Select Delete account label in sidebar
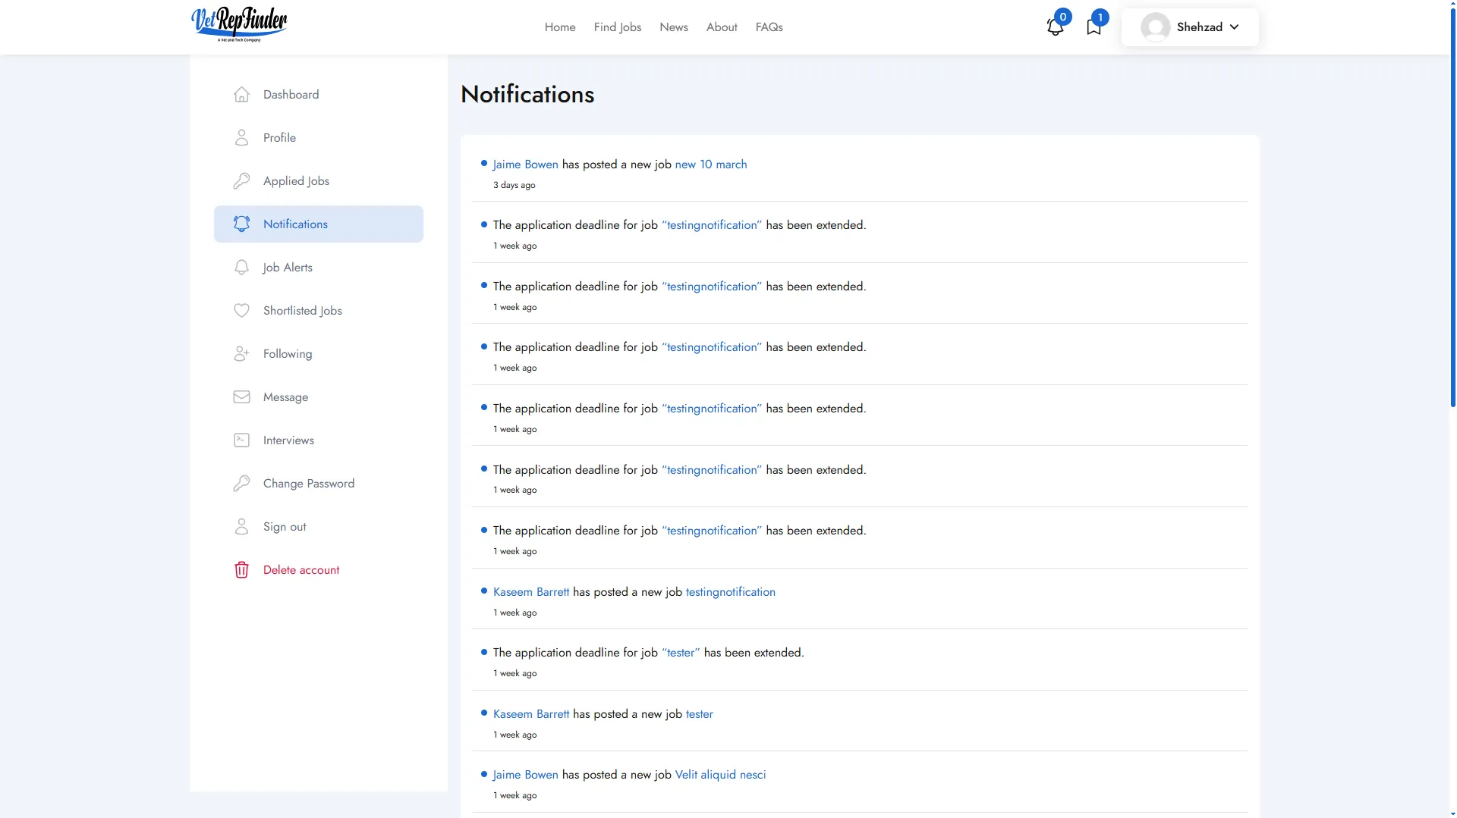 click(x=301, y=570)
